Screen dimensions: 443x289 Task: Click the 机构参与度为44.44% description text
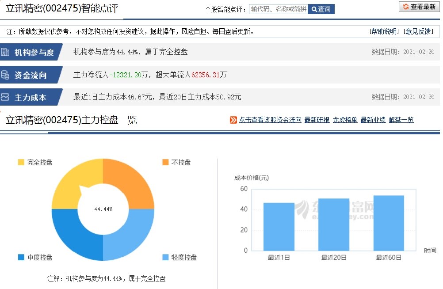(130, 52)
